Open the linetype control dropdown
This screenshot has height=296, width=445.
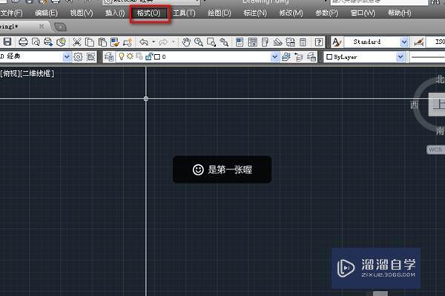427,57
